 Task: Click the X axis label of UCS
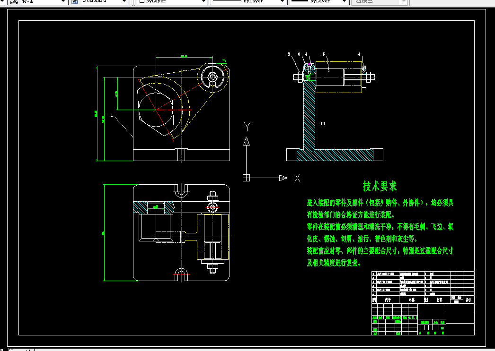(297, 179)
